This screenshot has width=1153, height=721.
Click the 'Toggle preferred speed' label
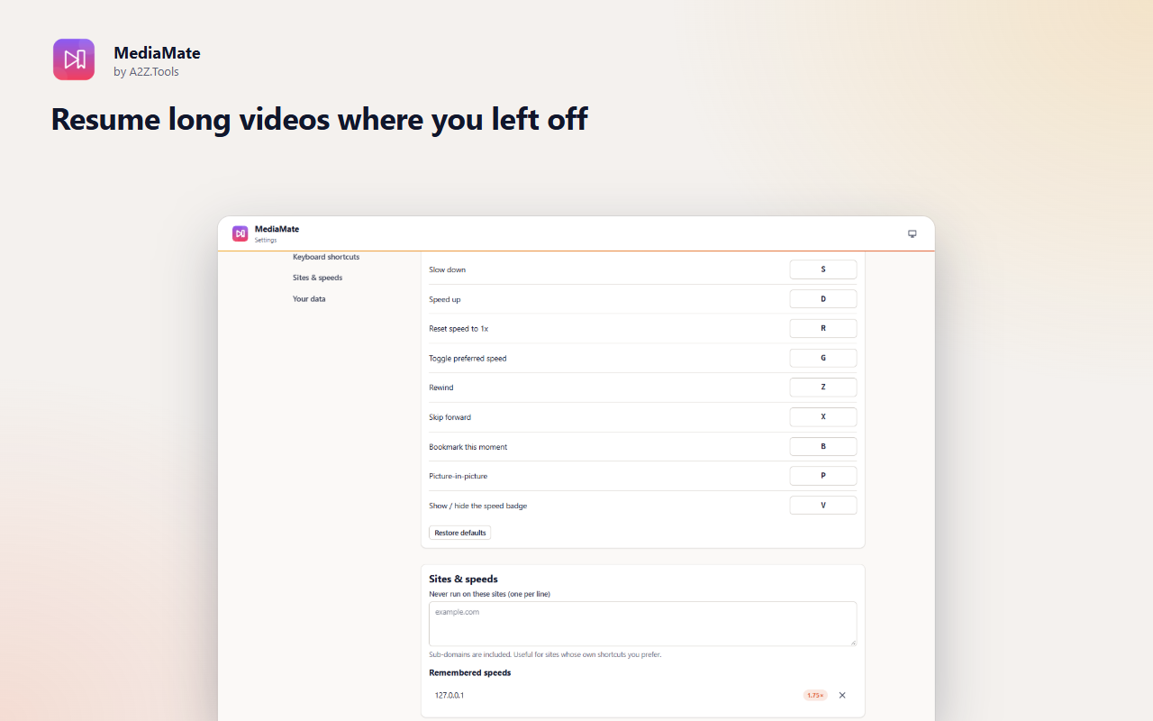point(468,358)
